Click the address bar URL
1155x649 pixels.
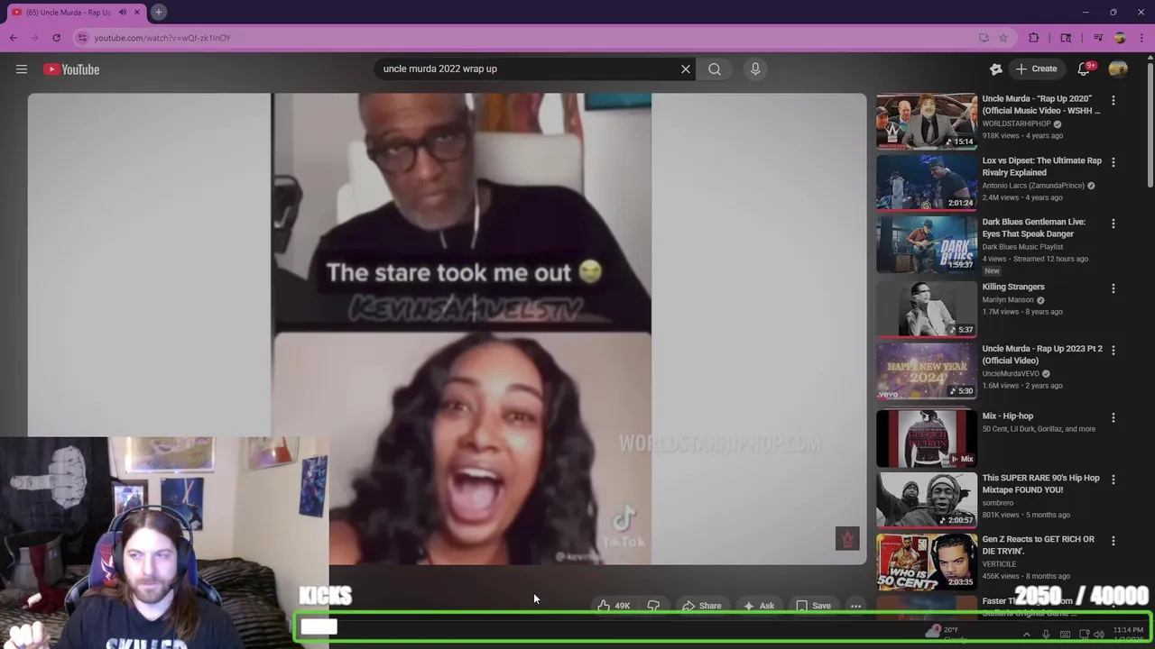(162, 38)
